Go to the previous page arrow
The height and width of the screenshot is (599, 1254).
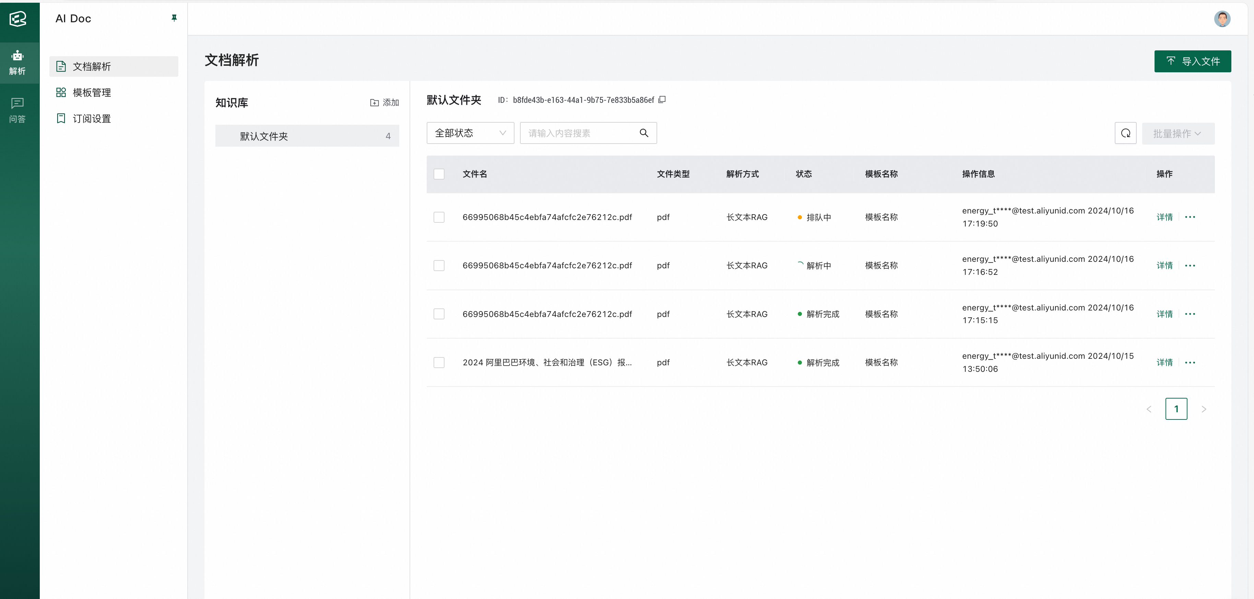coord(1149,409)
